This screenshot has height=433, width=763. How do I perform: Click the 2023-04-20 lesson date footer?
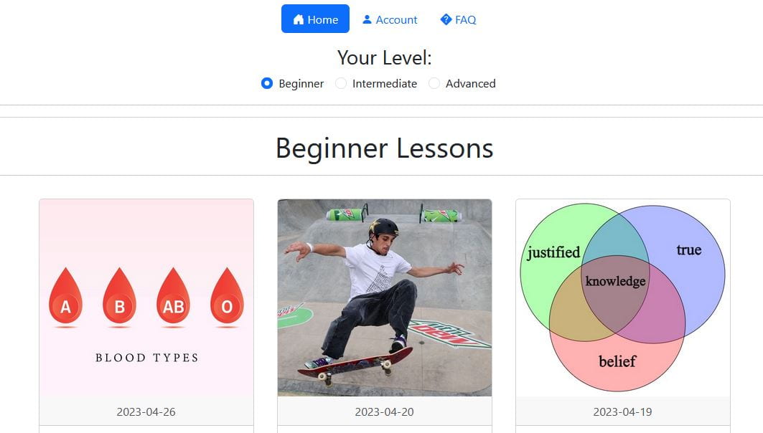click(x=385, y=411)
